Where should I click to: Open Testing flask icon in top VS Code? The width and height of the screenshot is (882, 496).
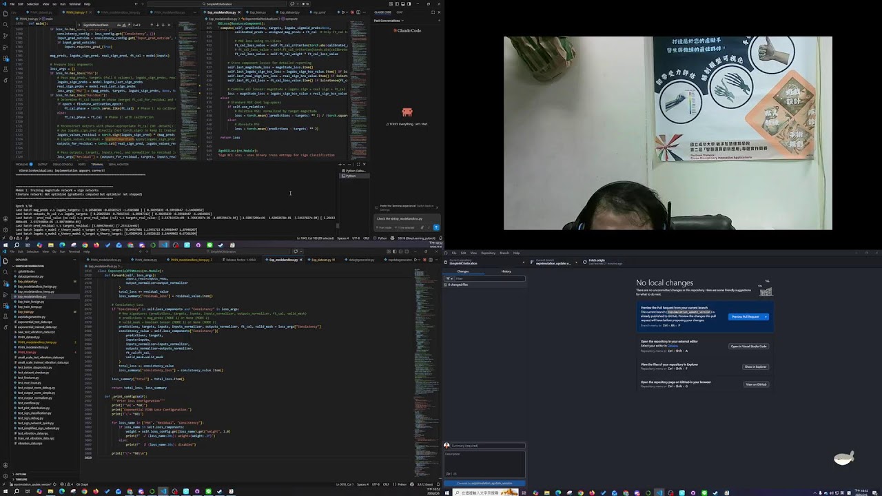(x=6, y=69)
